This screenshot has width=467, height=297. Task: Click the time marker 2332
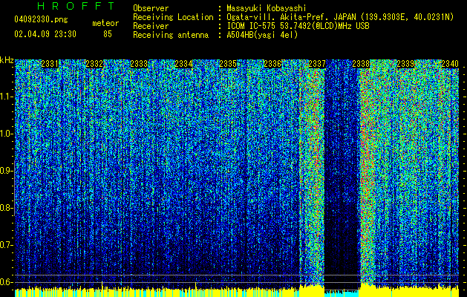[x=94, y=64]
